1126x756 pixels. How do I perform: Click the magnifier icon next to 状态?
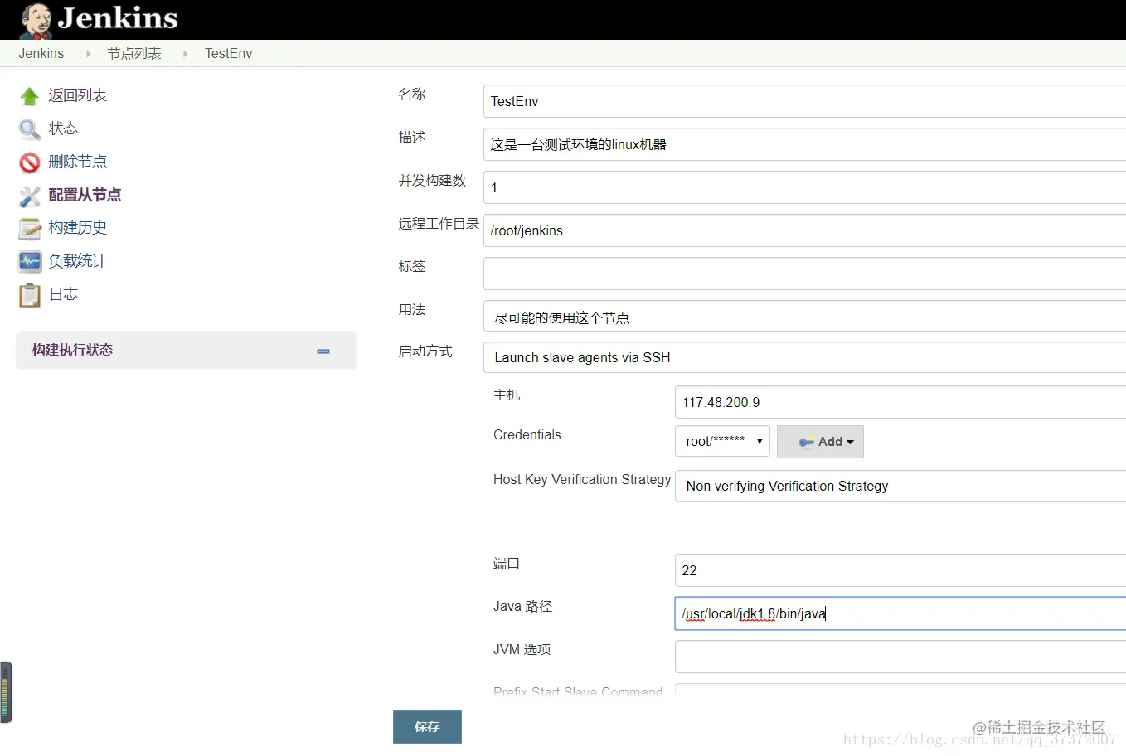point(29,129)
